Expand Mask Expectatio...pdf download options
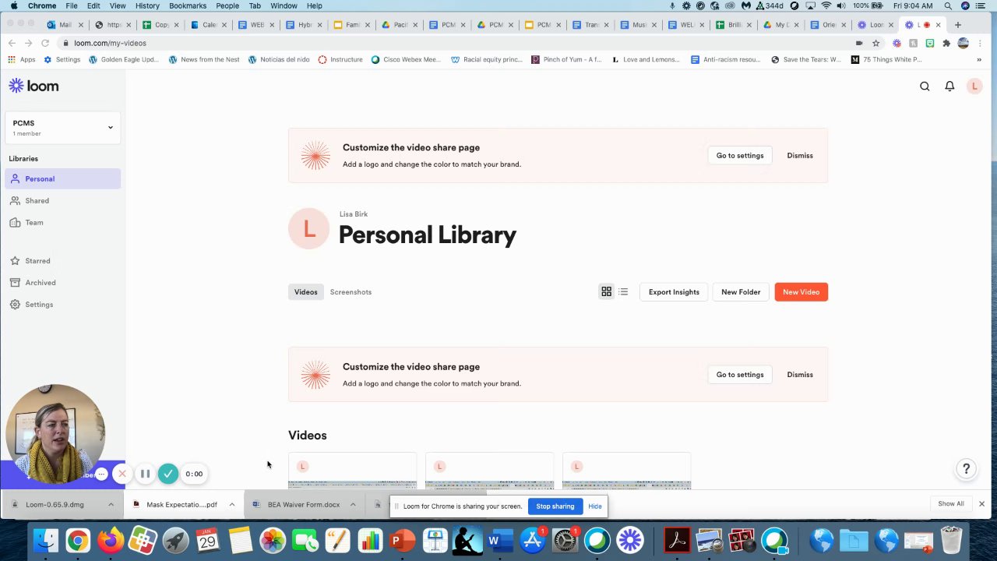The height and width of the screenshot is (561, 997). click(231, 504)
